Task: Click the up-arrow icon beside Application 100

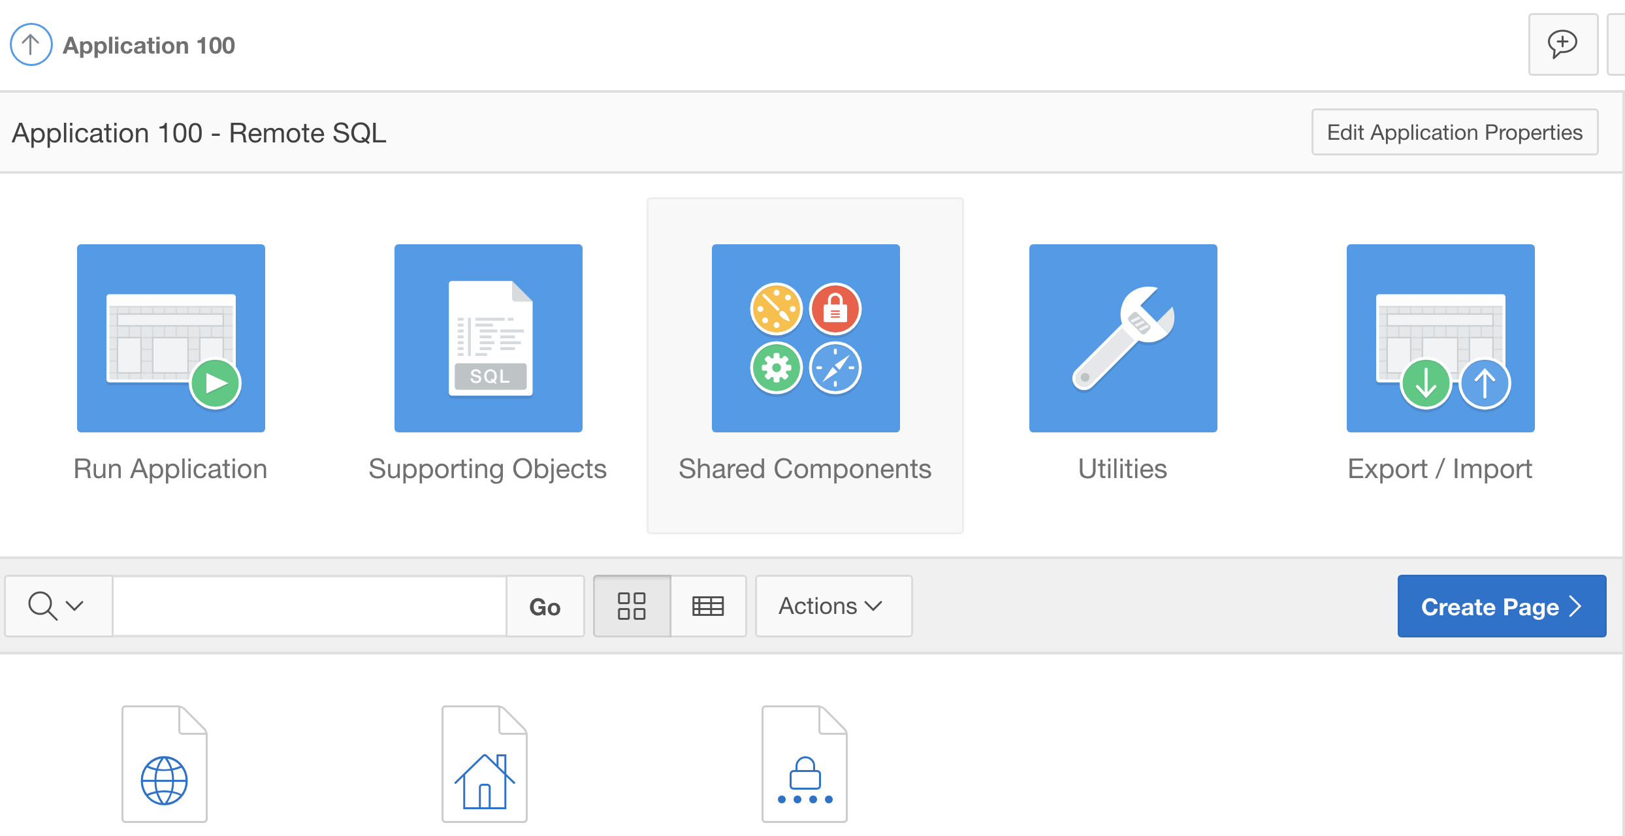Action: 31,44
